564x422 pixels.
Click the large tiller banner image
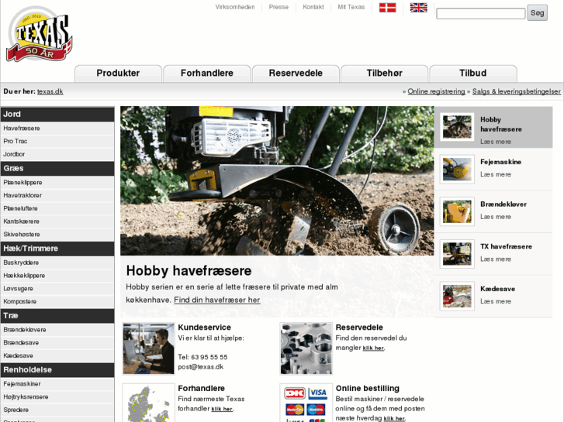coord(277,180)
